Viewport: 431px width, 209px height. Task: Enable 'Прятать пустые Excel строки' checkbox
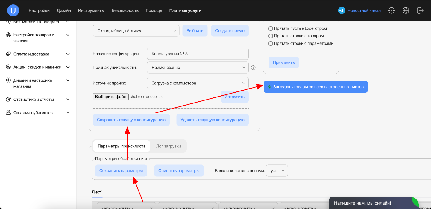pyautogui.click(x=271, y=28)
